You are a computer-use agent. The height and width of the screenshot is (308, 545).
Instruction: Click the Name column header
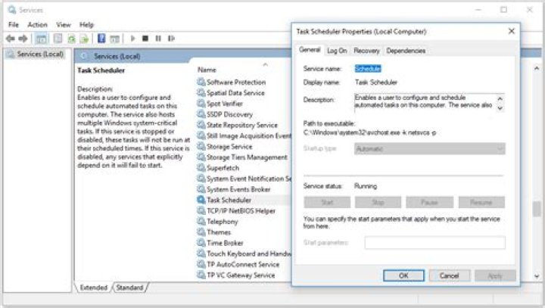[x=207, y=70]
